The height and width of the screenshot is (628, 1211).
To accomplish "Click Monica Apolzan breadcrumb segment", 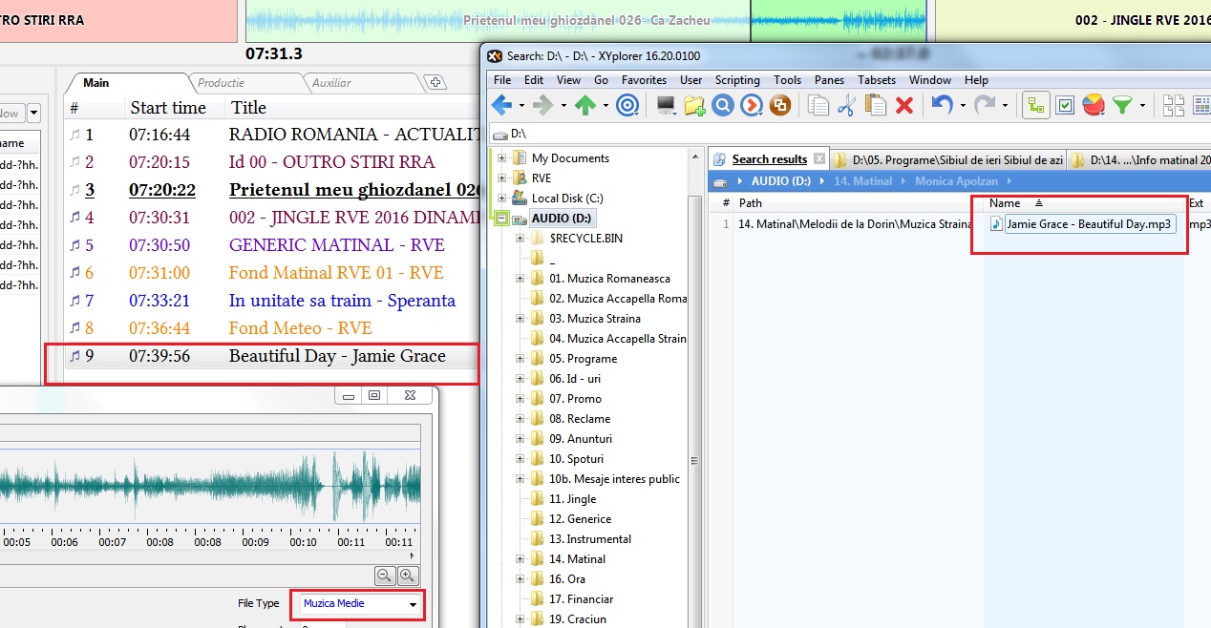I will tap(956, 180).
